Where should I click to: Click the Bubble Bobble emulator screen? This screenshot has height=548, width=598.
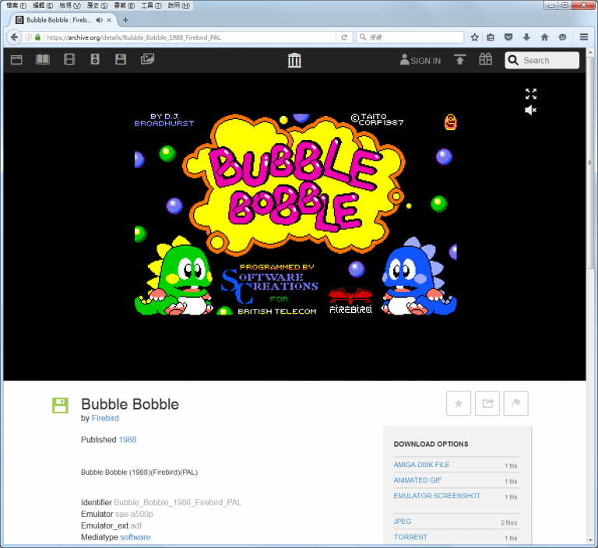296,214
